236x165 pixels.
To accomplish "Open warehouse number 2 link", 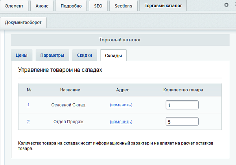I will click(x=28, y=122).
